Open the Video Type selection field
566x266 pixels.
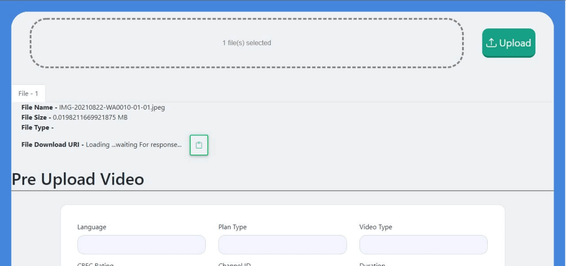coord(423,244)
